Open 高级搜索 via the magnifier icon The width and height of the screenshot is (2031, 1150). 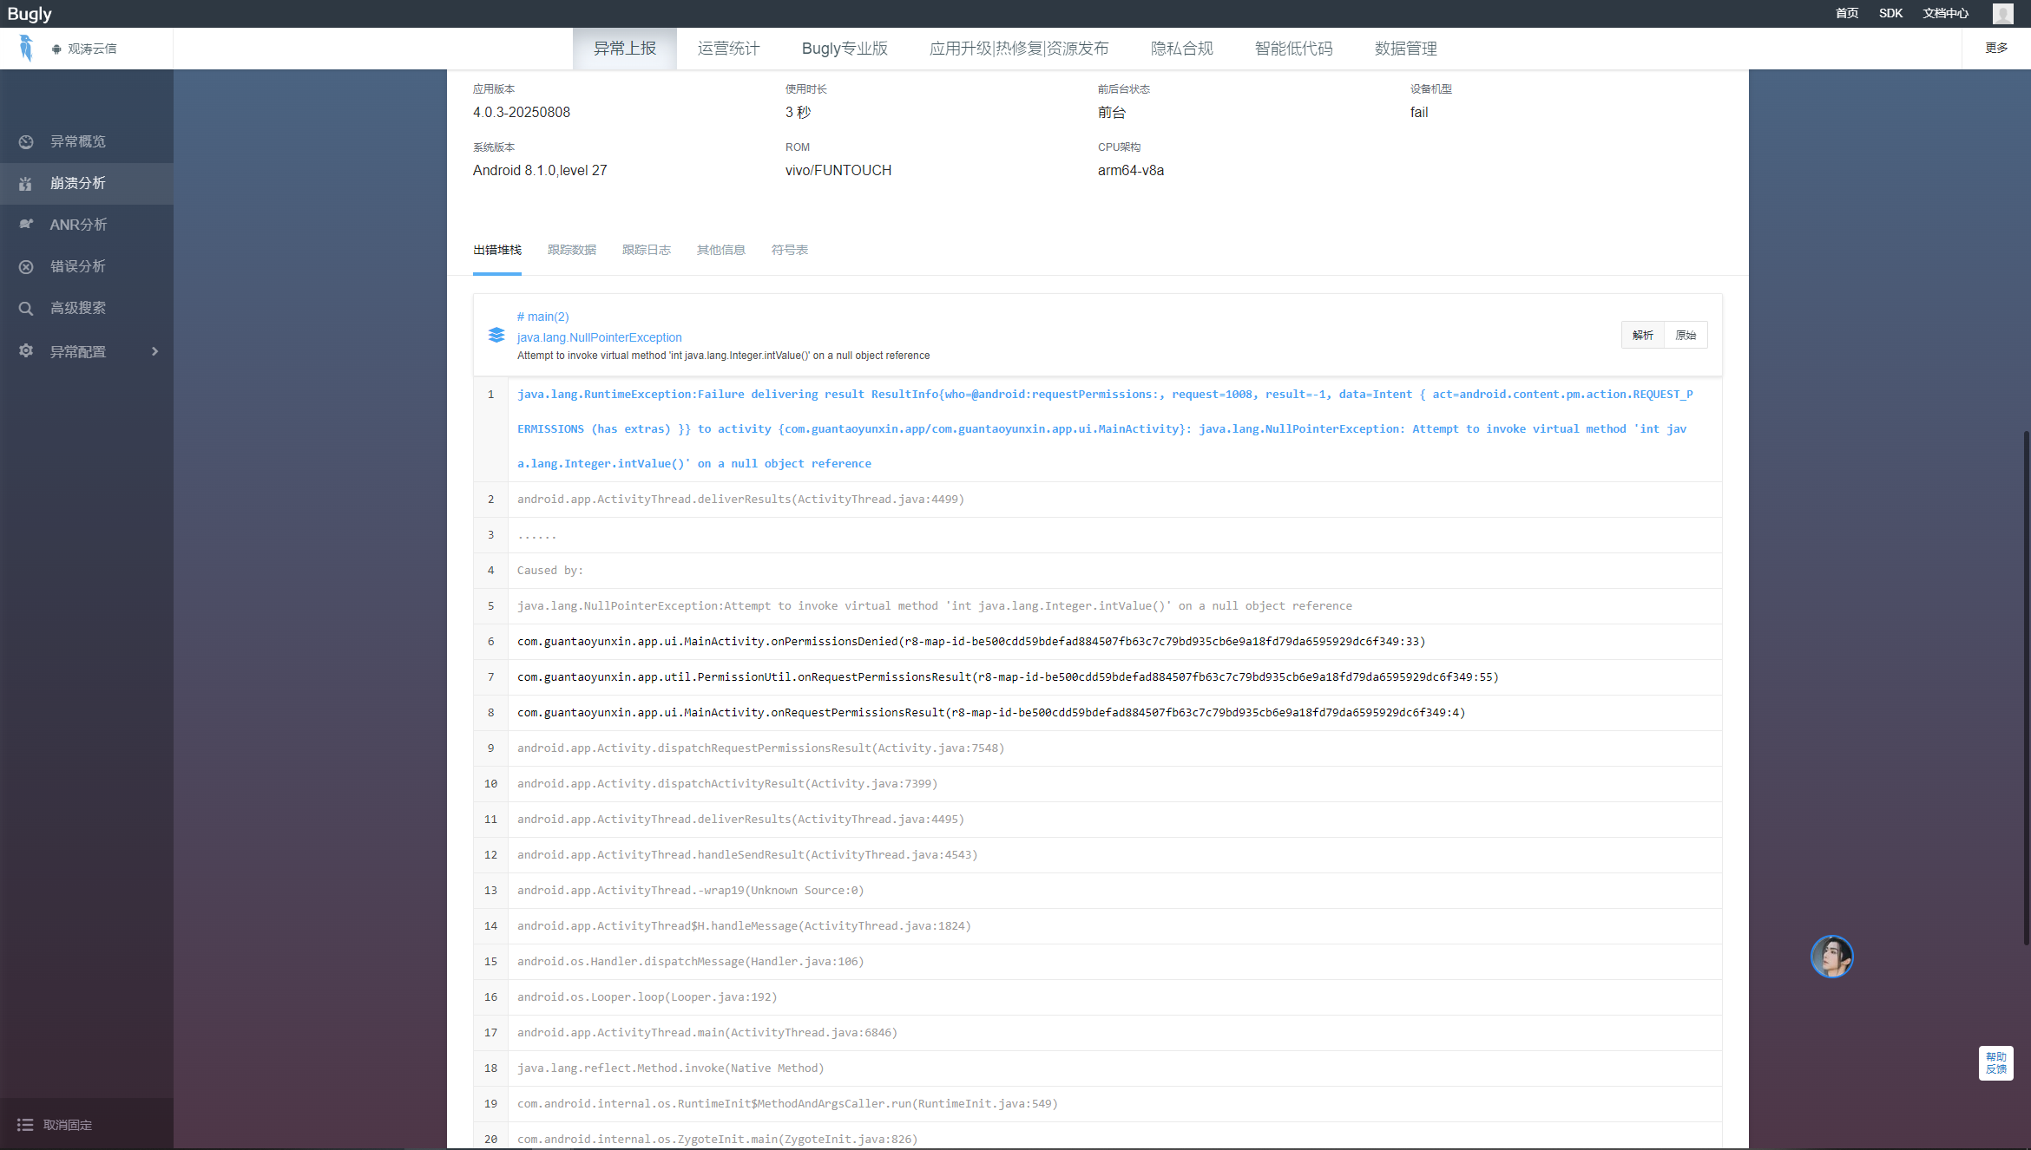25,308
